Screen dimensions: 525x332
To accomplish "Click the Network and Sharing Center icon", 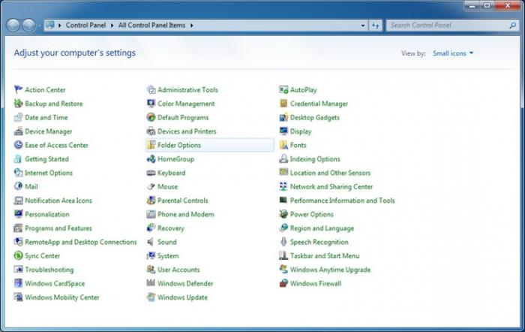I will coord(283,186).
